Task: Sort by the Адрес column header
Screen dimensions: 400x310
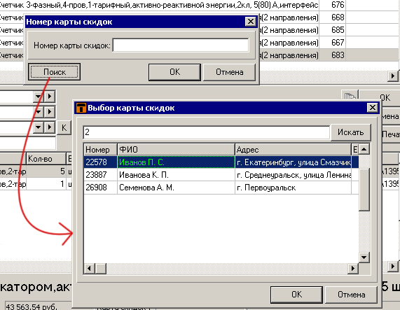Action: pyautogui.click(x=293, y=150)
